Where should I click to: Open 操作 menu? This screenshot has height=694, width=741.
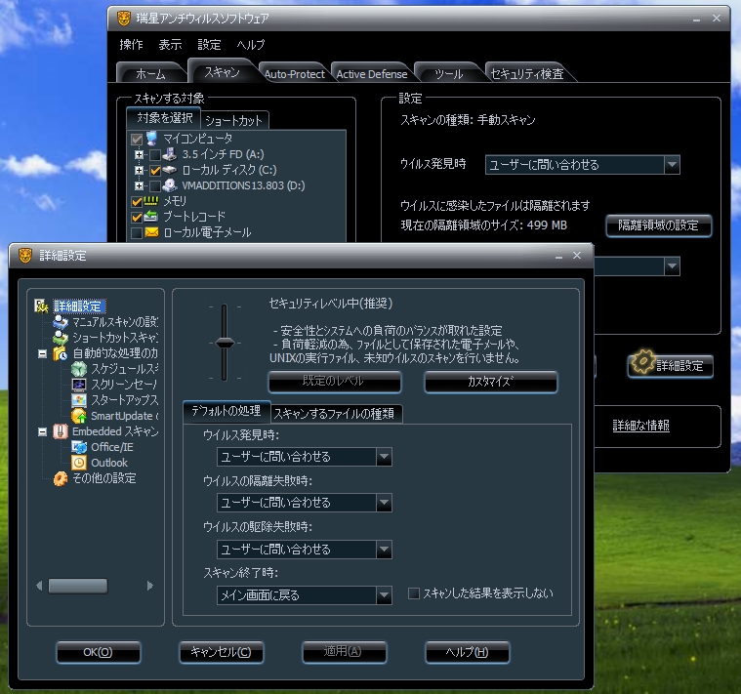132,45
